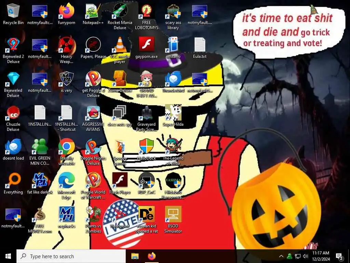Open network status tray icon

click(x=298, y=256)
